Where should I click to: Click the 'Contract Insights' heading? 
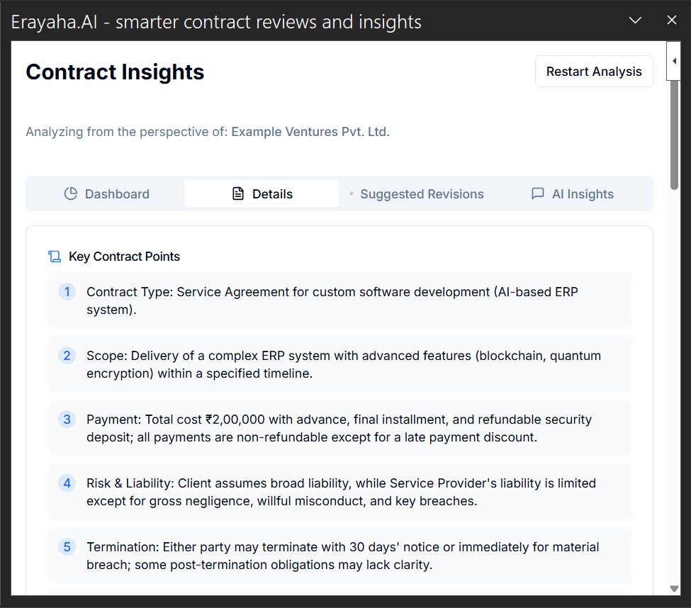click(x=115, y=72)
